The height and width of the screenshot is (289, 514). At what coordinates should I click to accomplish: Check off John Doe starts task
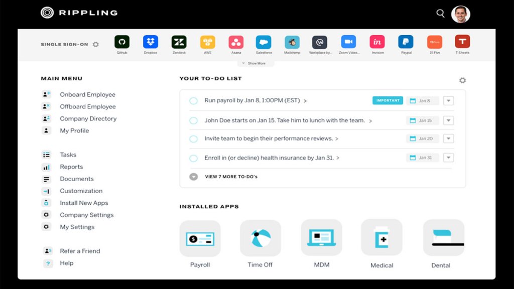[x=193, y=120]
